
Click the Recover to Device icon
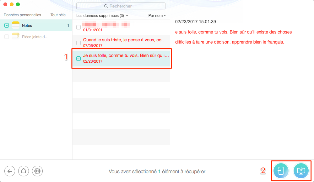pyautogui.click(x=281, y=171)
